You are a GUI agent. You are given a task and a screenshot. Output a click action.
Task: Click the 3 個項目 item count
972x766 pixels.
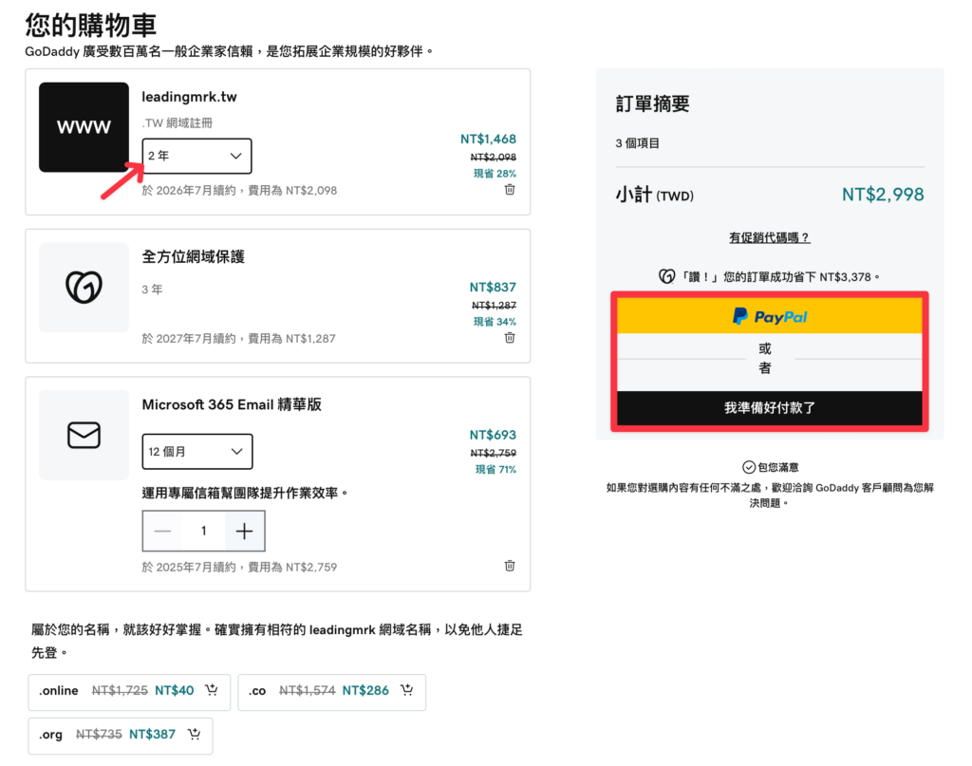point(637,143)
